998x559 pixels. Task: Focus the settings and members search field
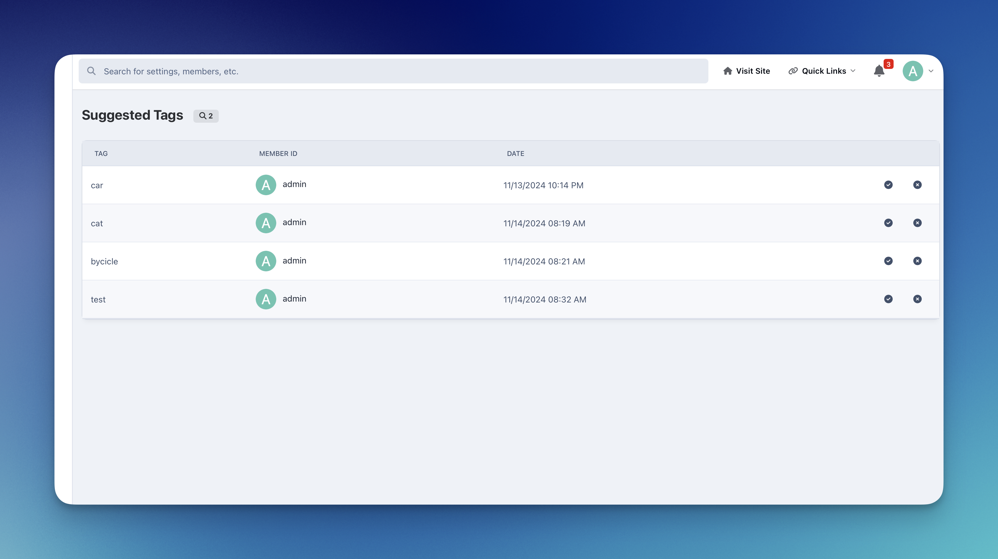(393, 71)
